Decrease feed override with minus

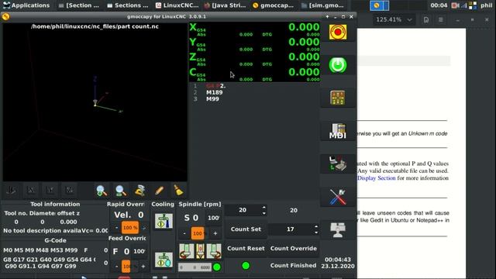click(x=116, y=267)
